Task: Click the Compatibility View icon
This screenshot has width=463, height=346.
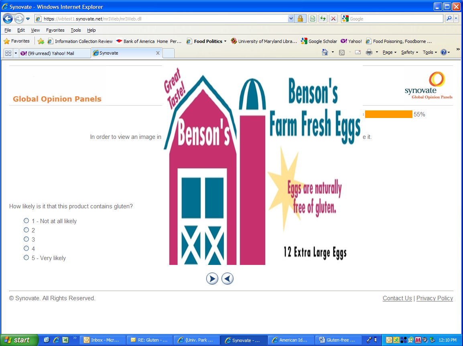Action: pos(313,18)
